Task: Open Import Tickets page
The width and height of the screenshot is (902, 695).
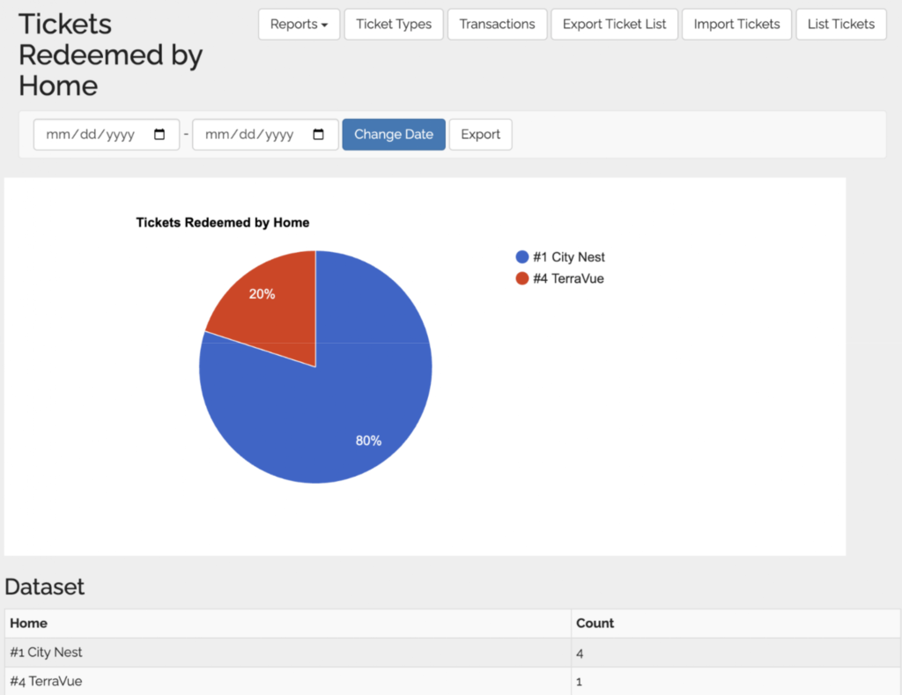Action: tap(736, 24)
